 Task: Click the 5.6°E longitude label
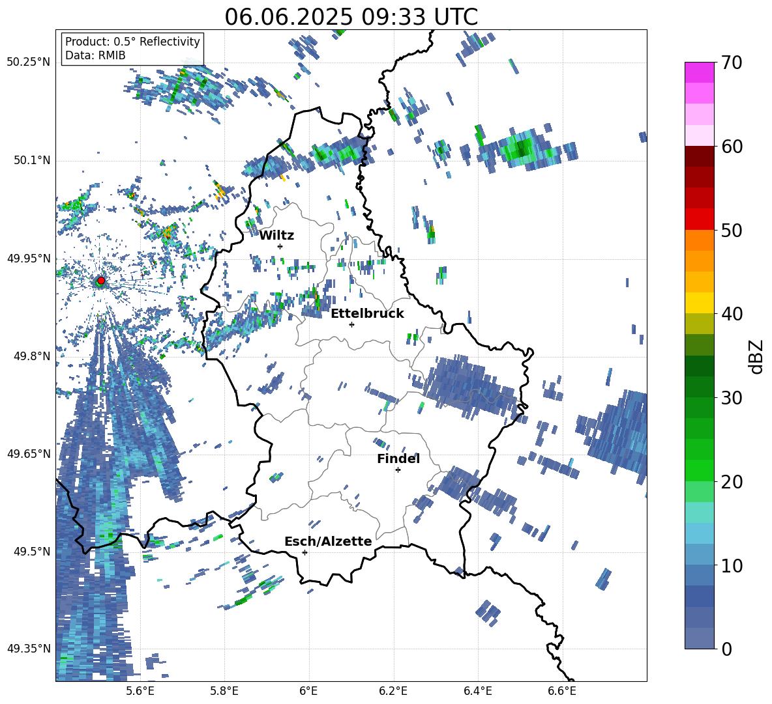point(140,691)
